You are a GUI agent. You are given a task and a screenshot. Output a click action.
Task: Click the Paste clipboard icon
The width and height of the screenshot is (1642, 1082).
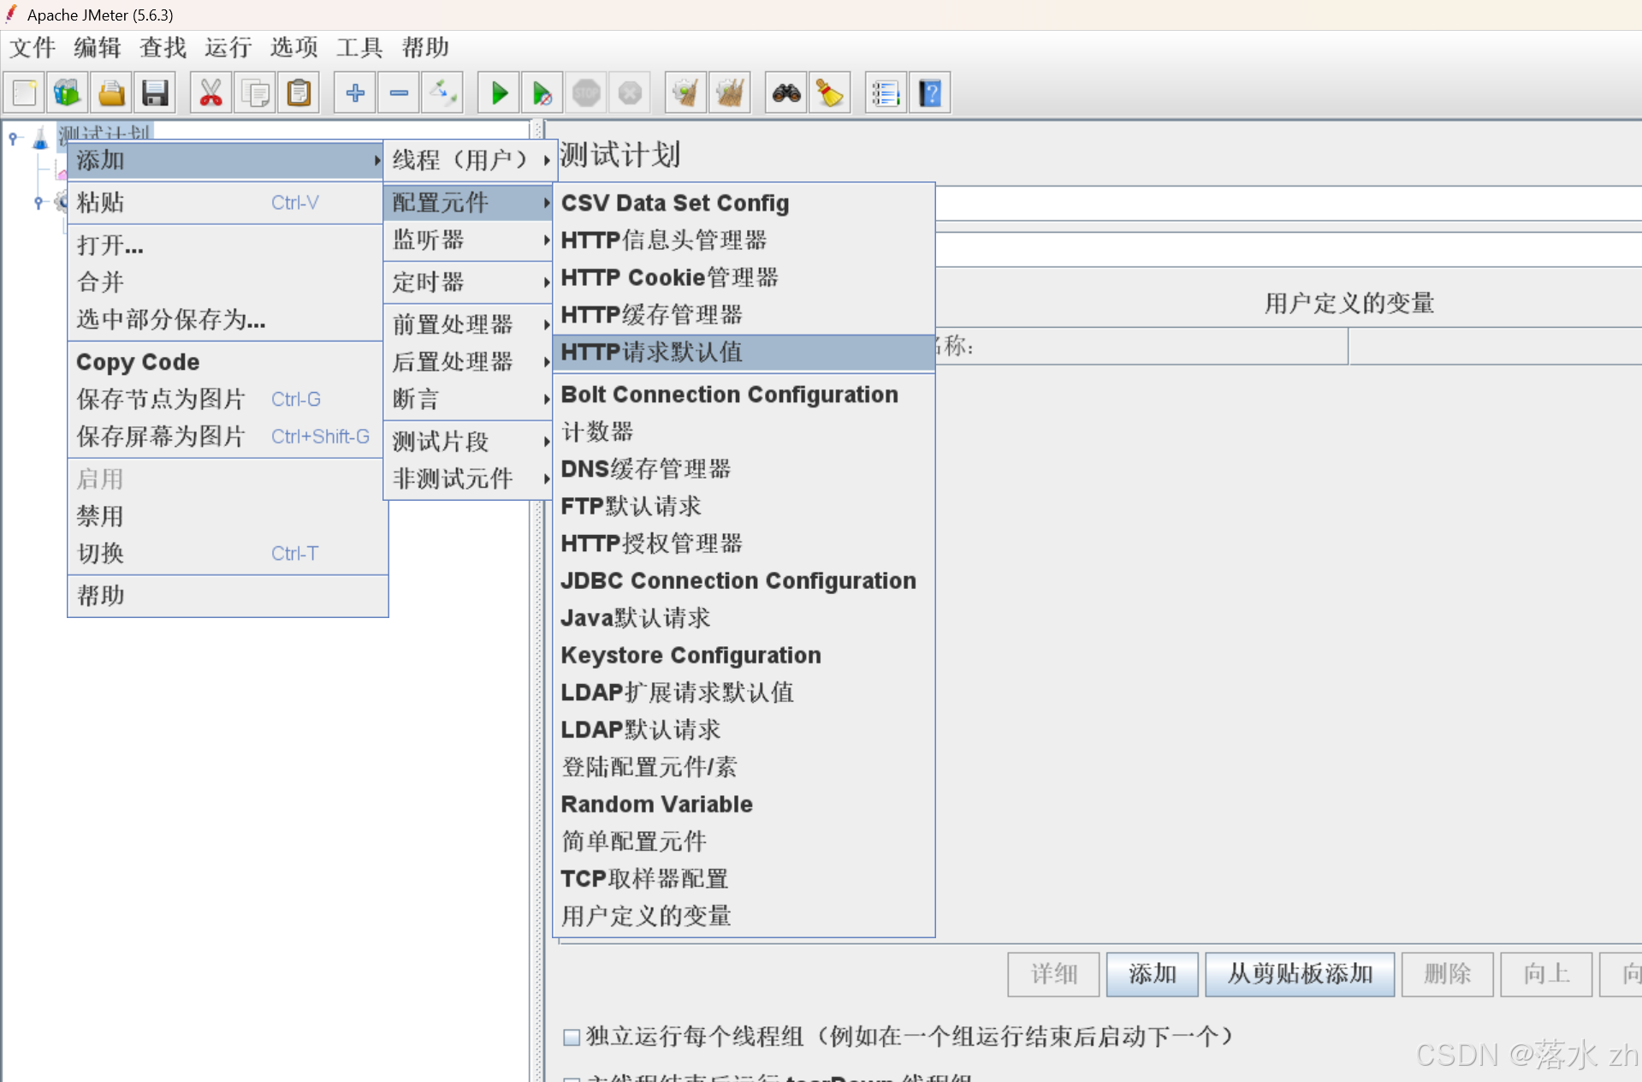(x=299, y=92)
